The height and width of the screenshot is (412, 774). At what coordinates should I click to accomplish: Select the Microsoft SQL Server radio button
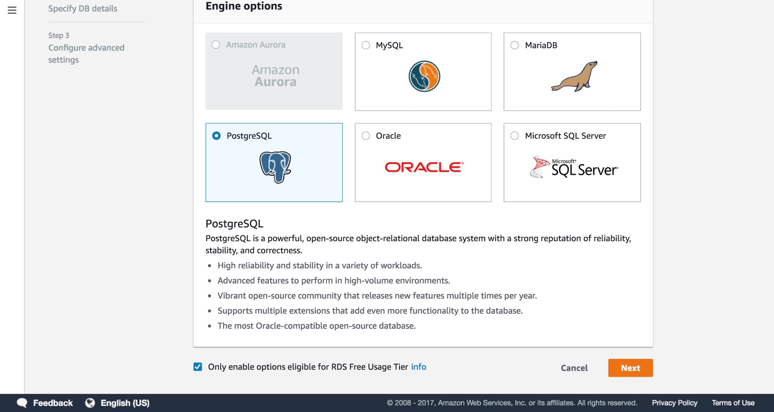(x=514, y=136)
